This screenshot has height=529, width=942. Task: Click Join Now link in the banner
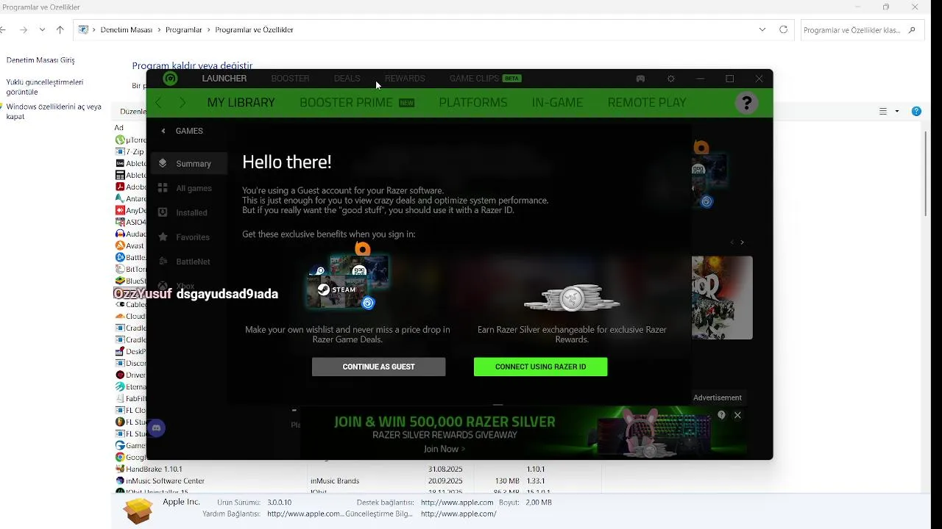445,449
